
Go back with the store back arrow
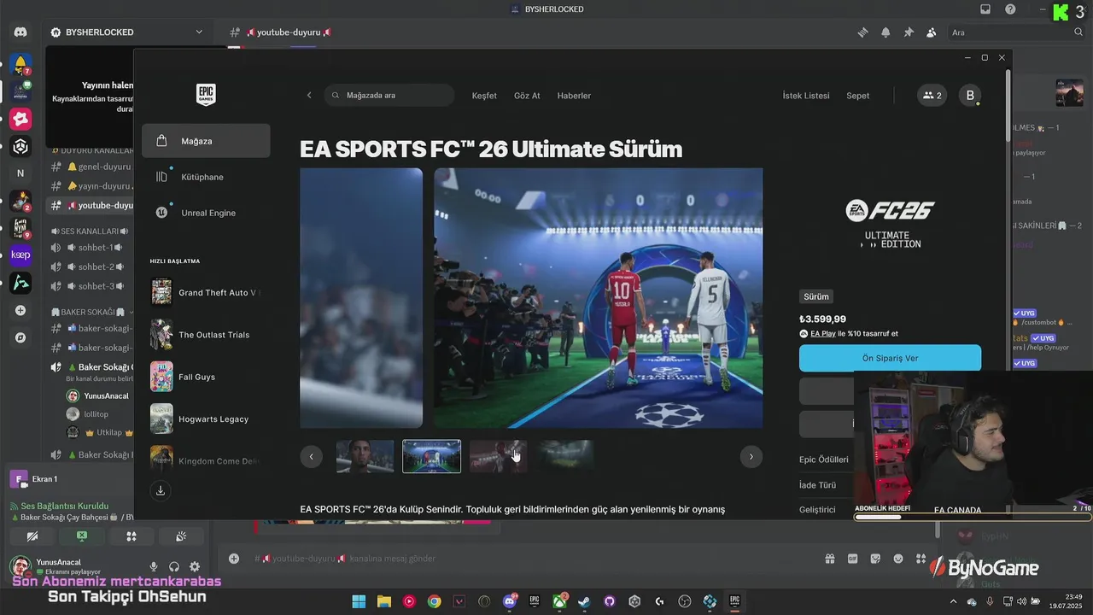coord(309,96)
